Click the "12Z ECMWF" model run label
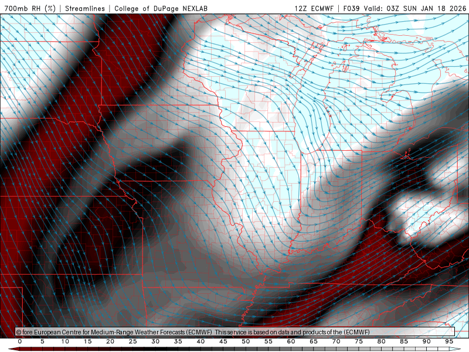The width and height of the screenshot is (469, 352). 314,8
